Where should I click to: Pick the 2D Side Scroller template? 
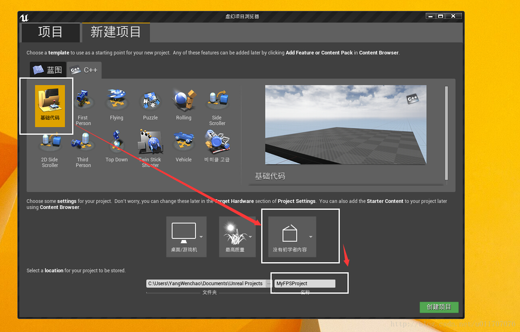coord(50,149)
